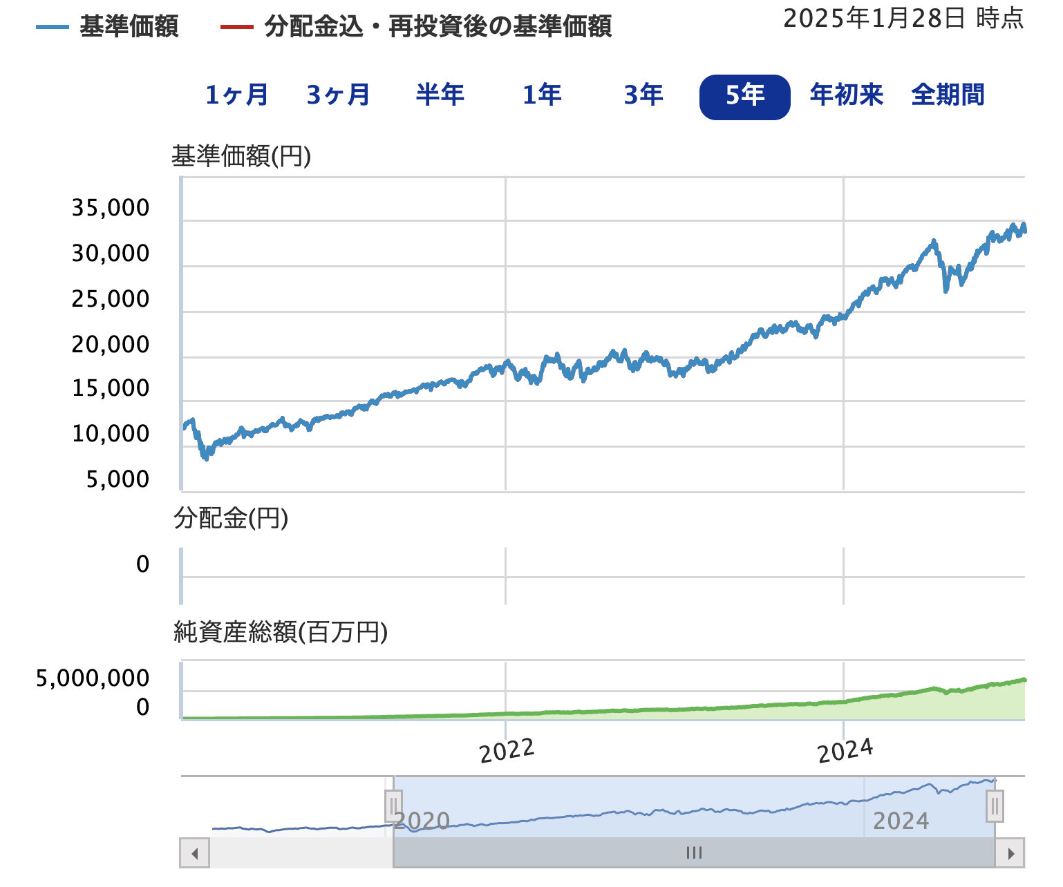Choose the 半年 time range

tap(440, 95)
